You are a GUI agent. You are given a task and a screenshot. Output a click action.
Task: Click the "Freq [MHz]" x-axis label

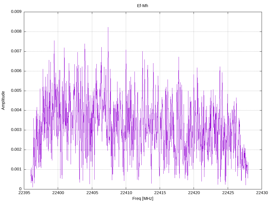(x=143, y=199)
